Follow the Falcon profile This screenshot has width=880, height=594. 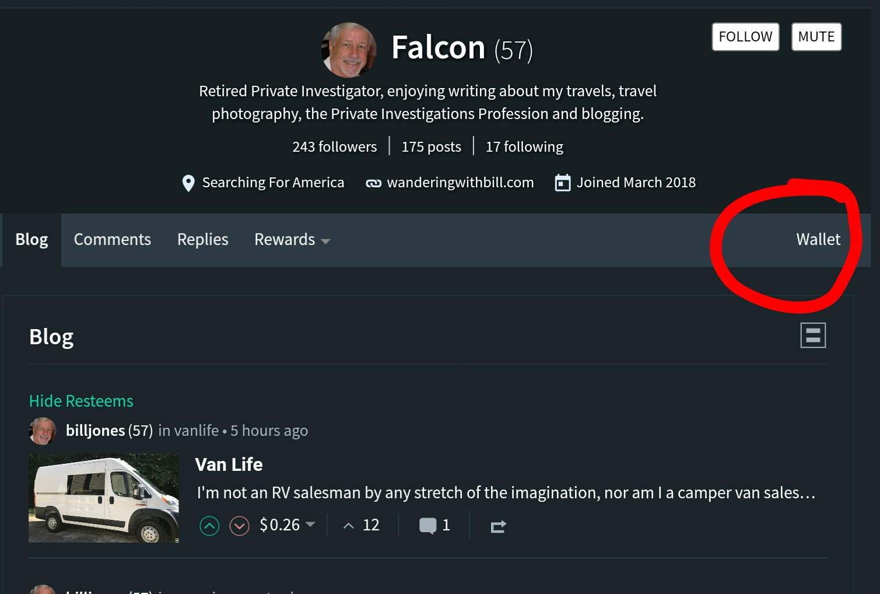[745, 37]
